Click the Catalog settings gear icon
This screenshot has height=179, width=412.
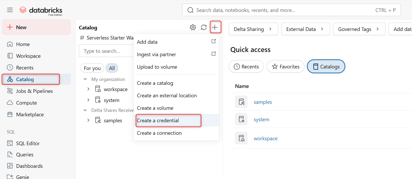point(193,27)
